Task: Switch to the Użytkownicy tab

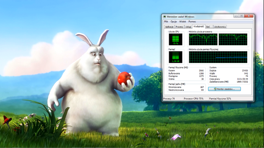Action: click(220, 27)
